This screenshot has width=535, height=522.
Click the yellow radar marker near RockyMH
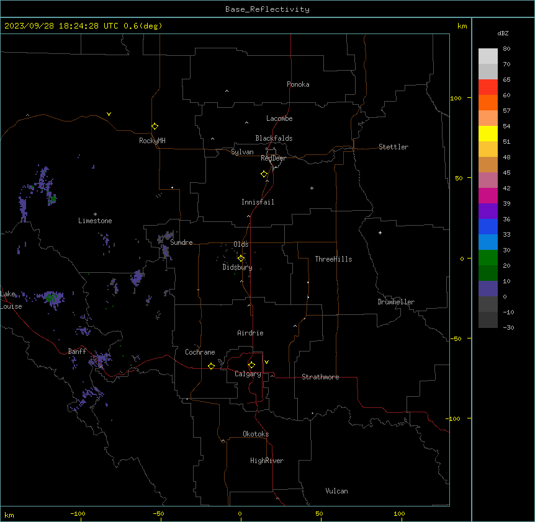(155, 126)
